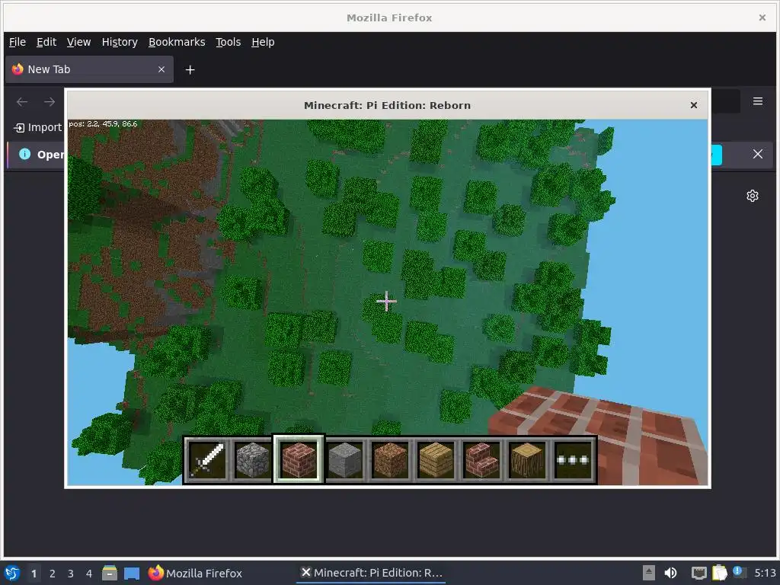Open new tab page settings gear
Viewport: 780px width, 585px height.
pyautogui.click(x=752, y=196)
